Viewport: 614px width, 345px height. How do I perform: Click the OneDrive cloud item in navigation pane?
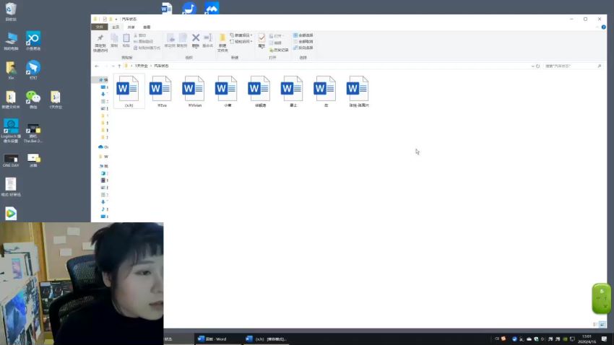103,147
